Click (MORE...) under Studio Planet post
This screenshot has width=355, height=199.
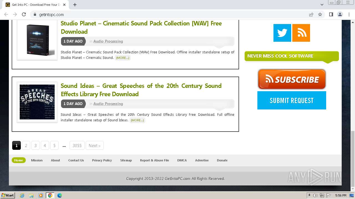point(123,58)
